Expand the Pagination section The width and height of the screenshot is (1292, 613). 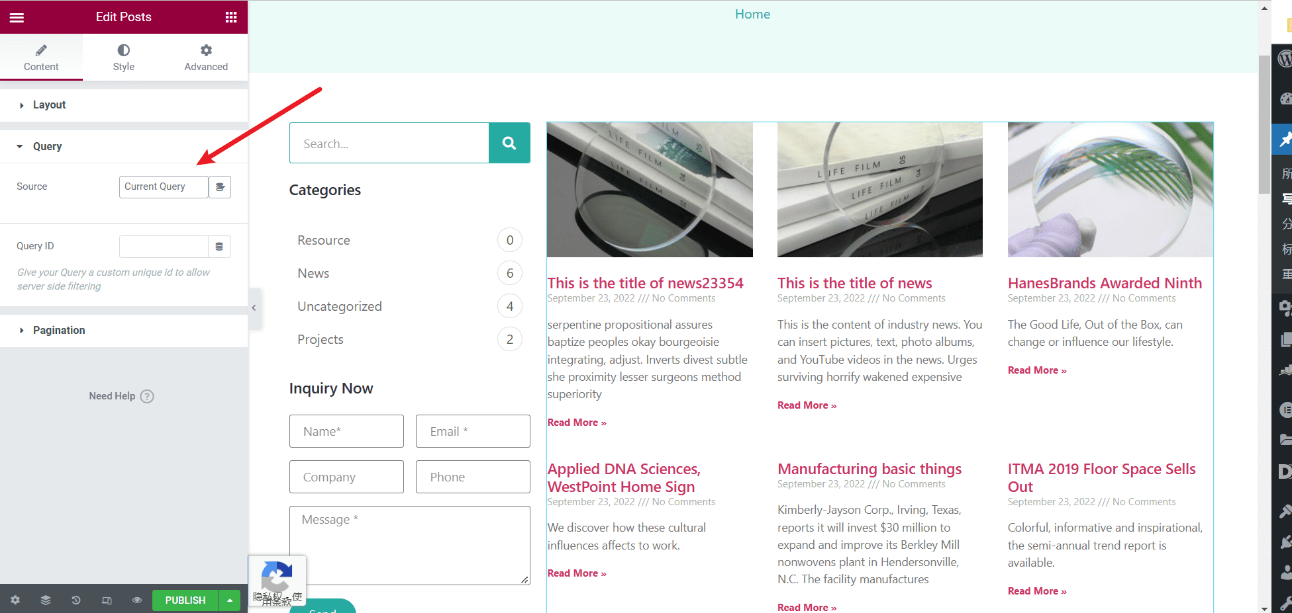point(59,331)
